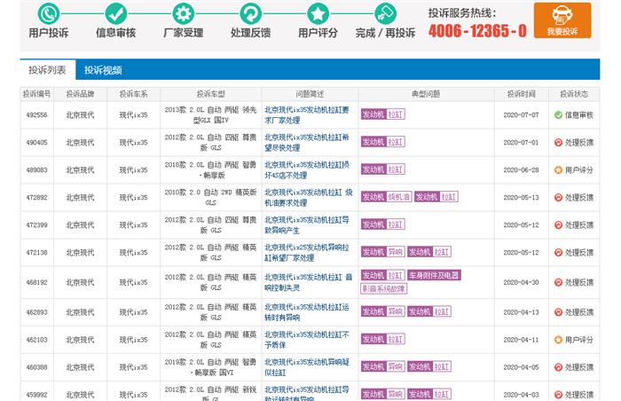The image size is (621, 401).
Task: Open complaint link 发动机拉缸不予质保
Action: click(307, 340)
